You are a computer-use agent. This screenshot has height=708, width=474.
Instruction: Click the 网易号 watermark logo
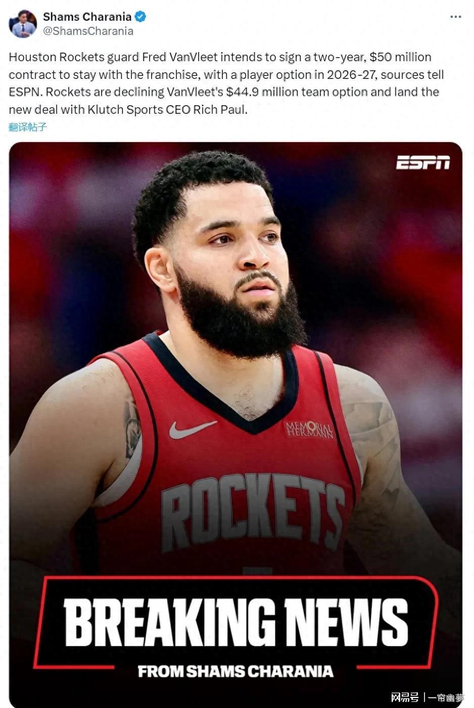[404, 698]
